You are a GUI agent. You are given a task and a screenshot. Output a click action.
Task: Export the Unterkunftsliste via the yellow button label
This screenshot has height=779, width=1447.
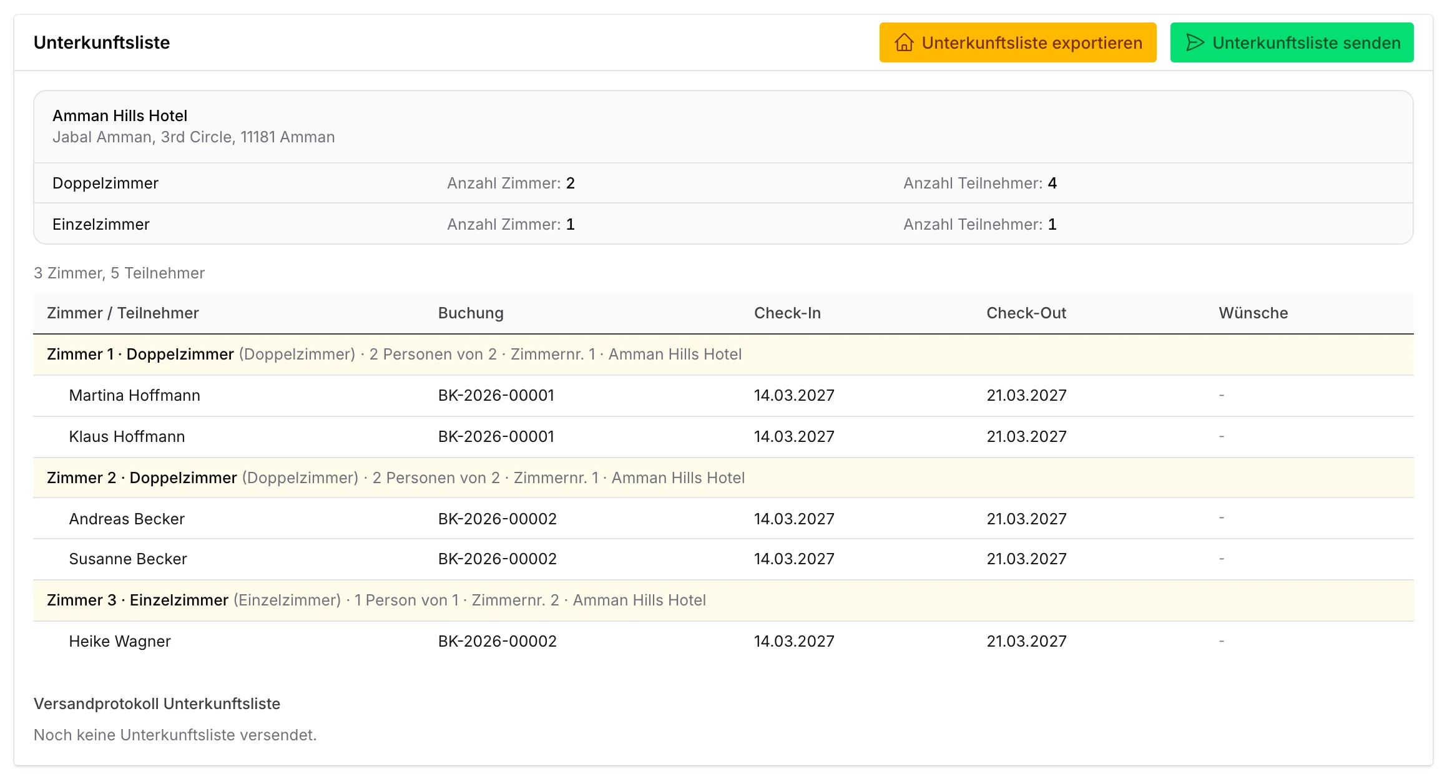1032,42
